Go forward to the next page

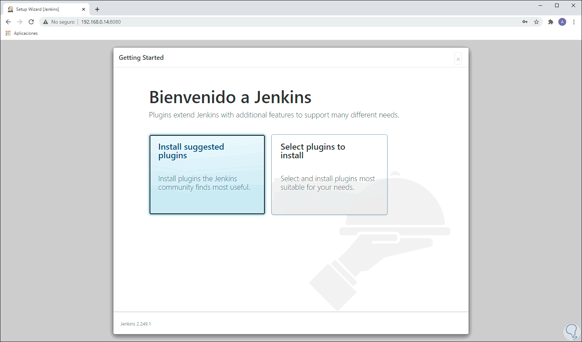[x=20, y=22]
